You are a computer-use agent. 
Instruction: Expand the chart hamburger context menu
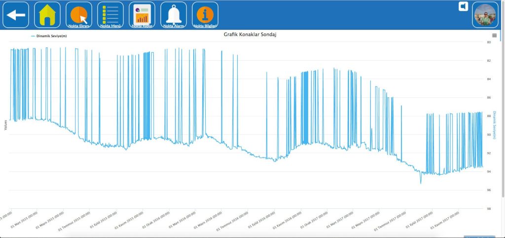point(494,36)
